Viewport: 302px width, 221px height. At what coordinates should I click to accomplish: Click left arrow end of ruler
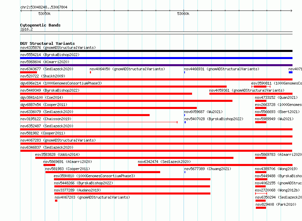[x=21, y=11]
